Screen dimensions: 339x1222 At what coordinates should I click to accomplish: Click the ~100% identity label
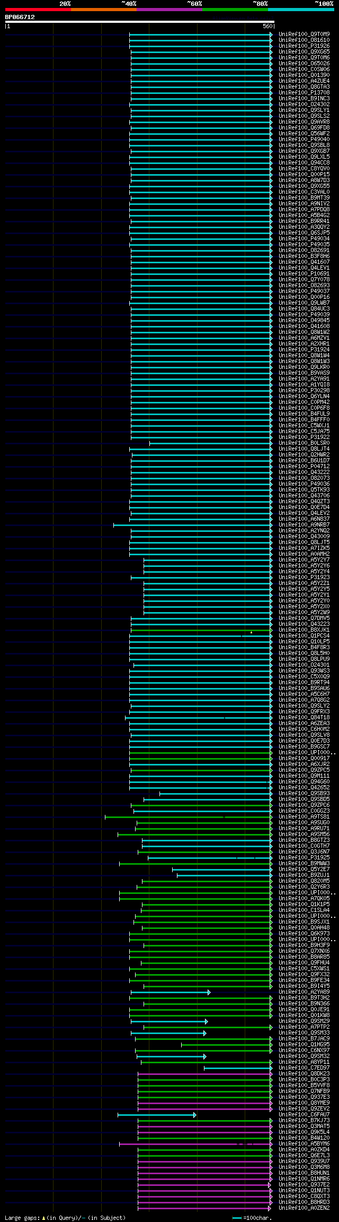(x=324, y=4)
